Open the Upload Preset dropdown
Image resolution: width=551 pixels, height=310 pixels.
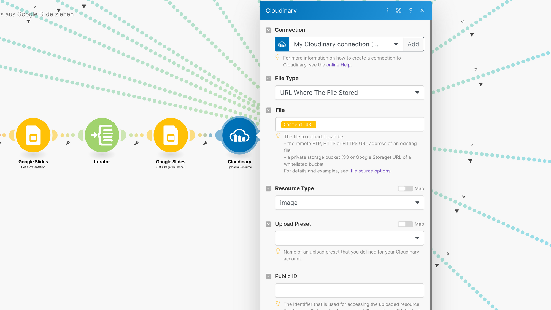tap(349, 238)
